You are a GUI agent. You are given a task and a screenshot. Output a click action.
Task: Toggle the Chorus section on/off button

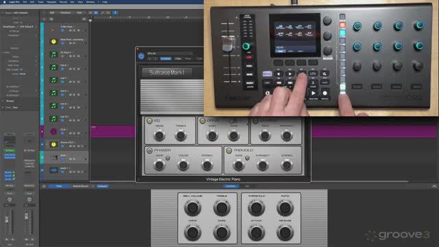click(255, 121)
